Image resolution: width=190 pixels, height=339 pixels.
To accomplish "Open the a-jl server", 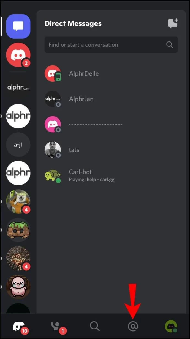I will 18,144.
